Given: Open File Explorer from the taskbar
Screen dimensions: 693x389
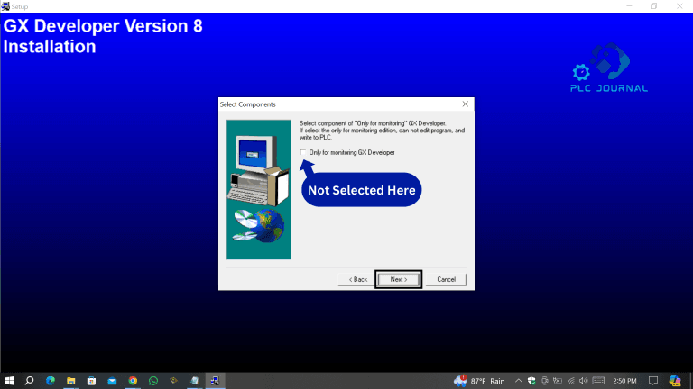Looking at the screenshot, I should coord(70,380).
